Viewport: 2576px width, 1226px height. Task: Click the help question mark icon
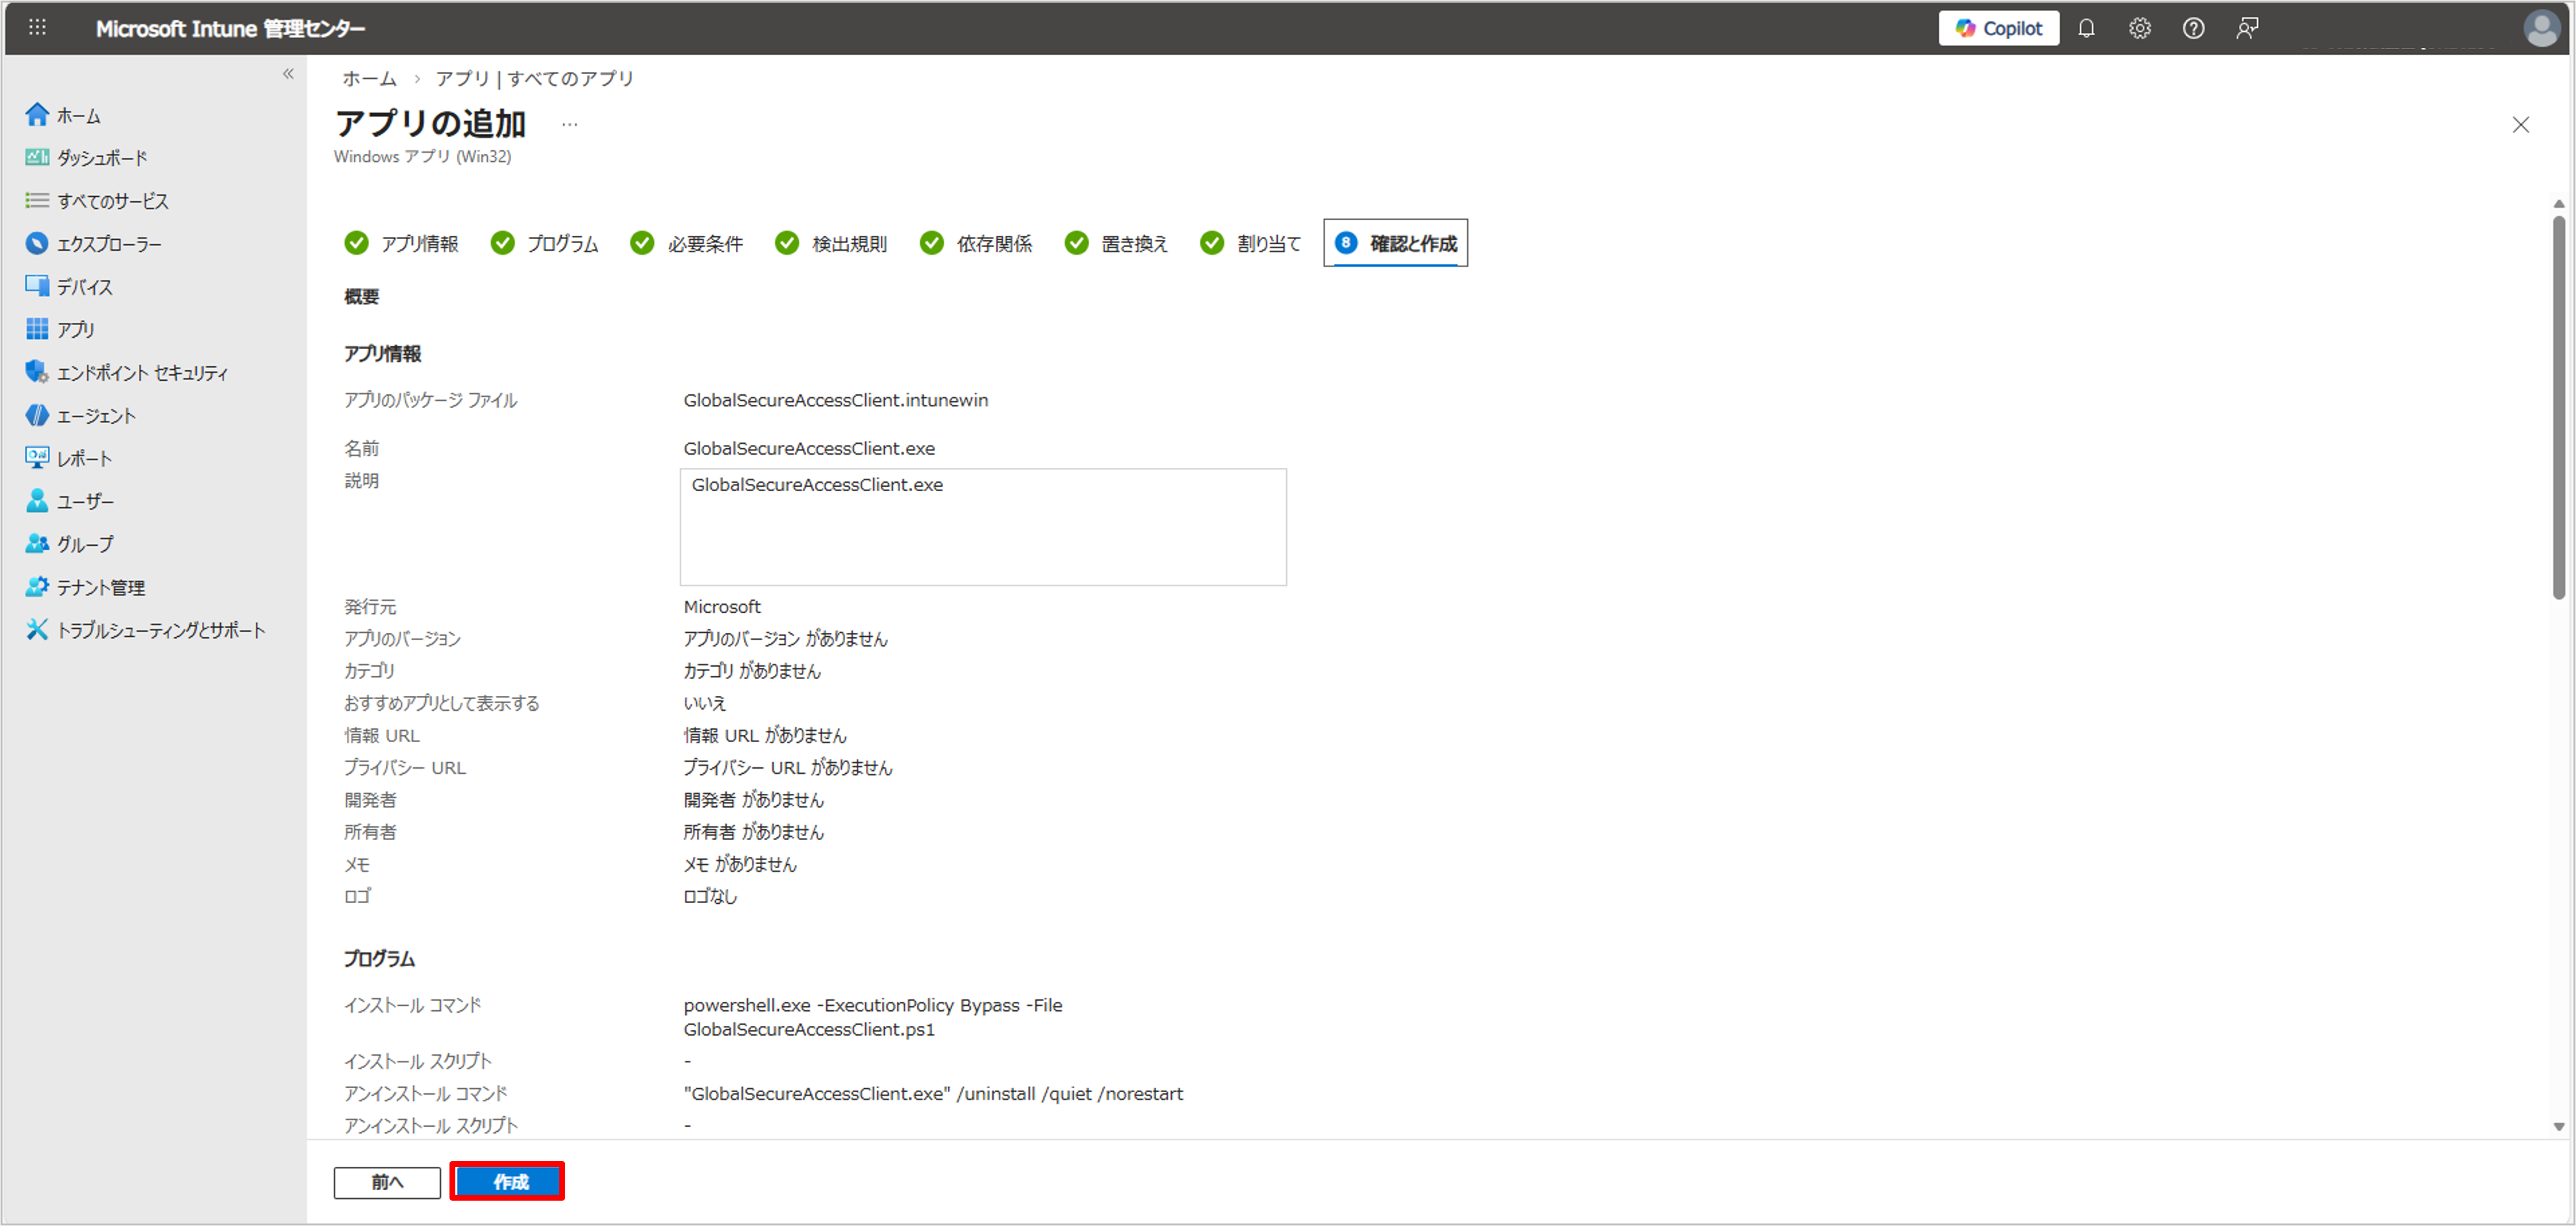(x=2193, y=28)
